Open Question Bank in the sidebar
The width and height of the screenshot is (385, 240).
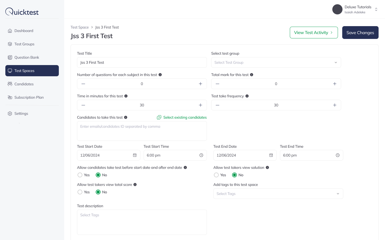click(27, 57)
